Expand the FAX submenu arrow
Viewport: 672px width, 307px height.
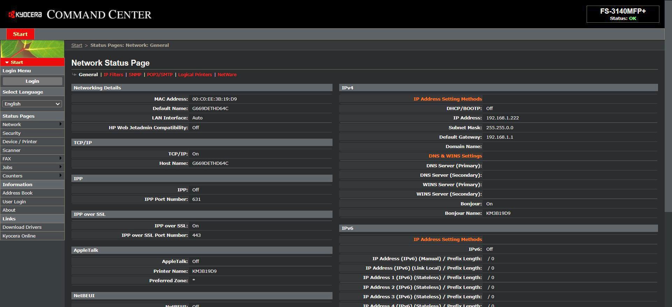pyautogui.click(x=61, y=158)
